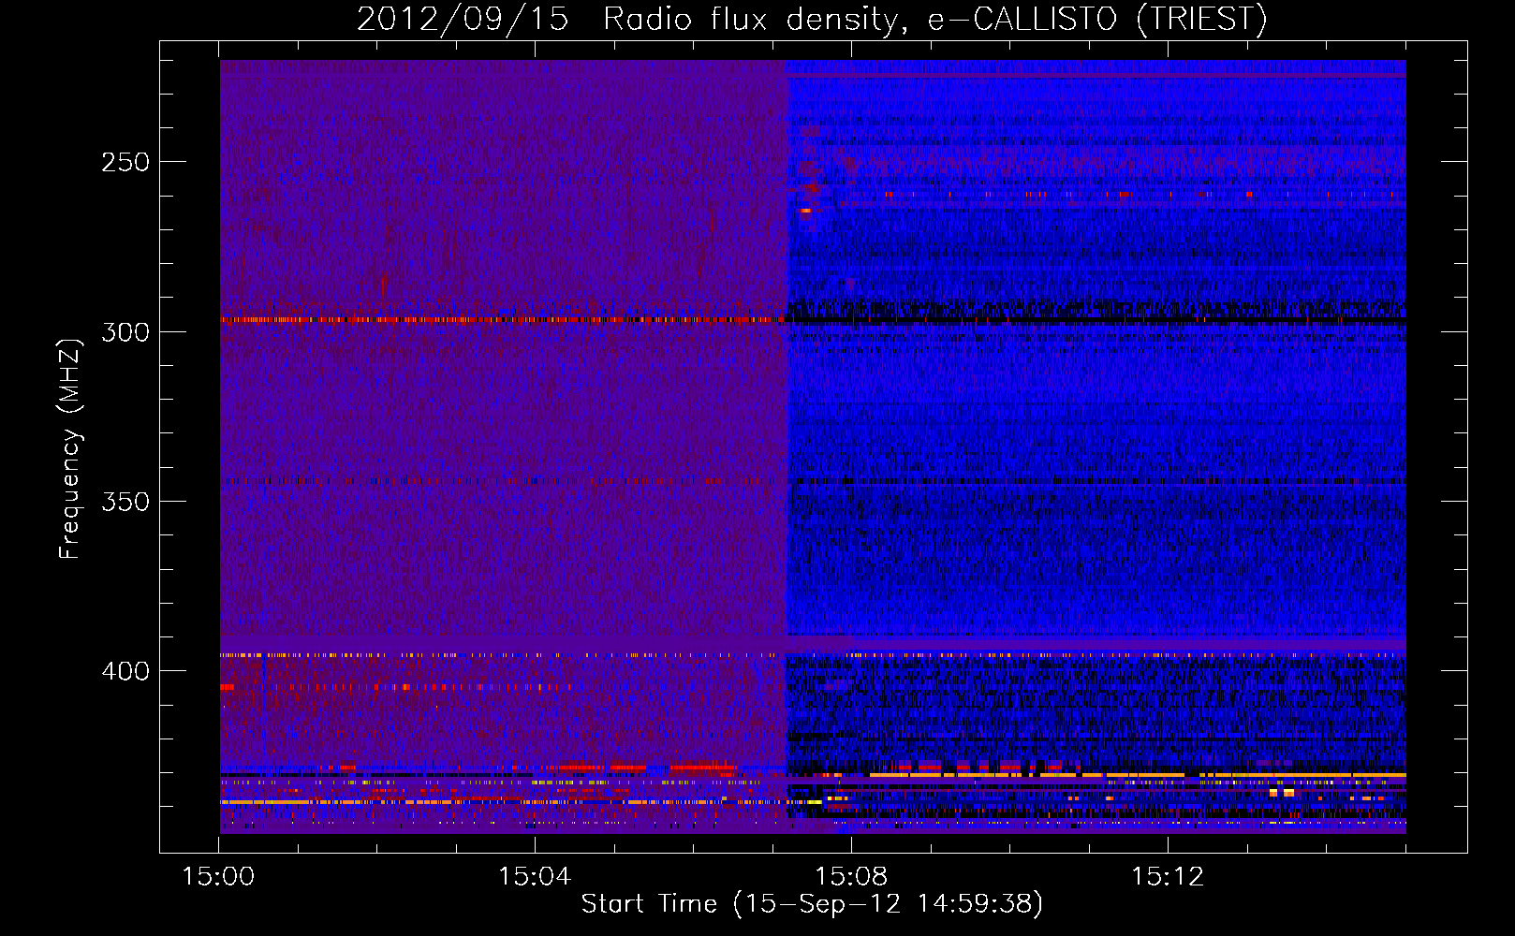The height and width of the screenshot is (936, 1515).
Task: Click the 15:00 time tick label
Action: [x=218, y=877]
